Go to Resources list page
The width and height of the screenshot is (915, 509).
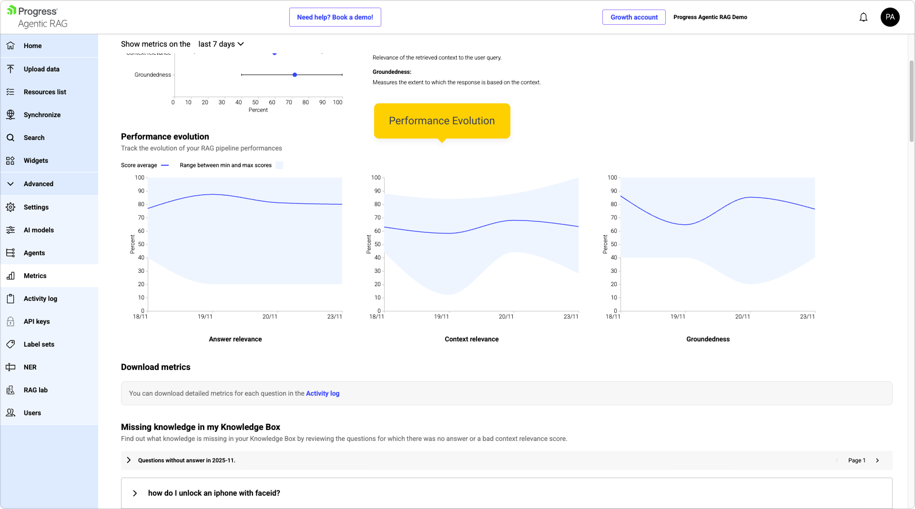(45, 92)
